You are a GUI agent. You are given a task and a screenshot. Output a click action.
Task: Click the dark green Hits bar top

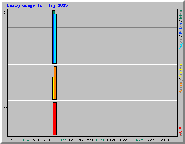click(x=54, y=12)
